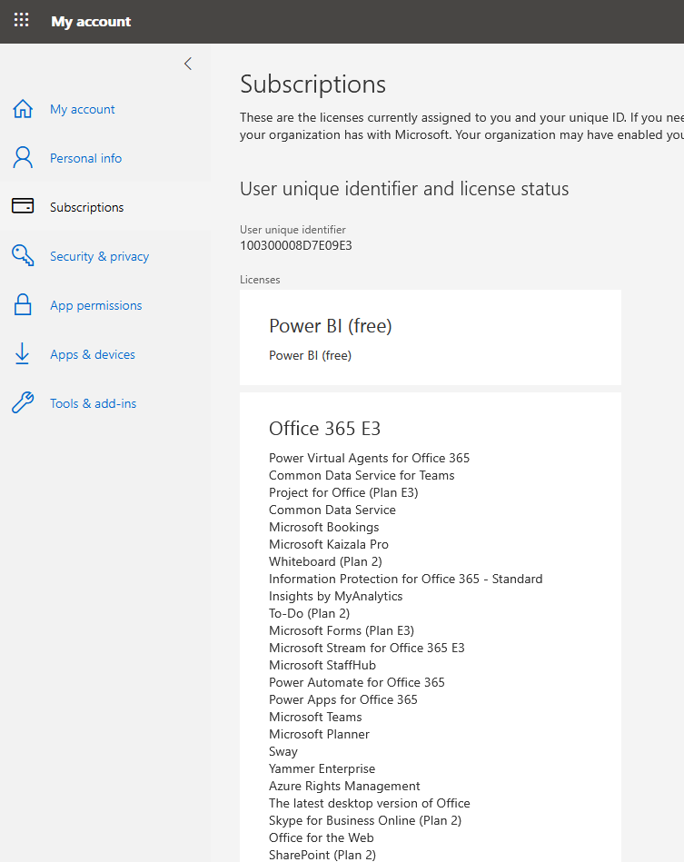Click the lock icon for App permissions
Image resolution: width=684 pixels, height=862 pixels.
(x=23, y=304)
